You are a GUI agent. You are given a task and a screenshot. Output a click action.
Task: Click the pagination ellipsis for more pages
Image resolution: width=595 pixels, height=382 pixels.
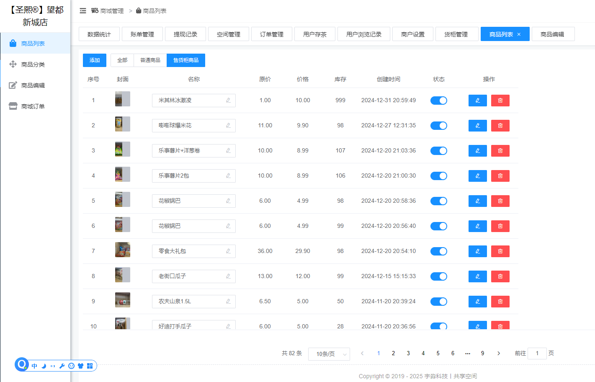point(467,354)
